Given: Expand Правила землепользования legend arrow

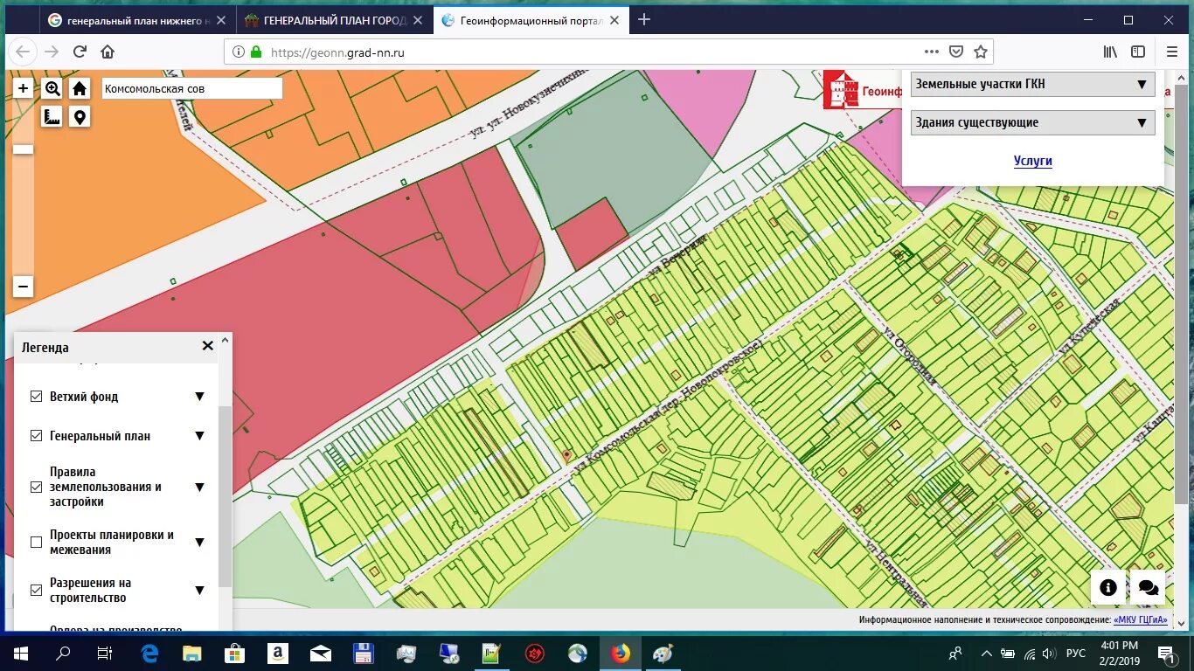Looking at the screenshot, I should click(x=199, y=488).
